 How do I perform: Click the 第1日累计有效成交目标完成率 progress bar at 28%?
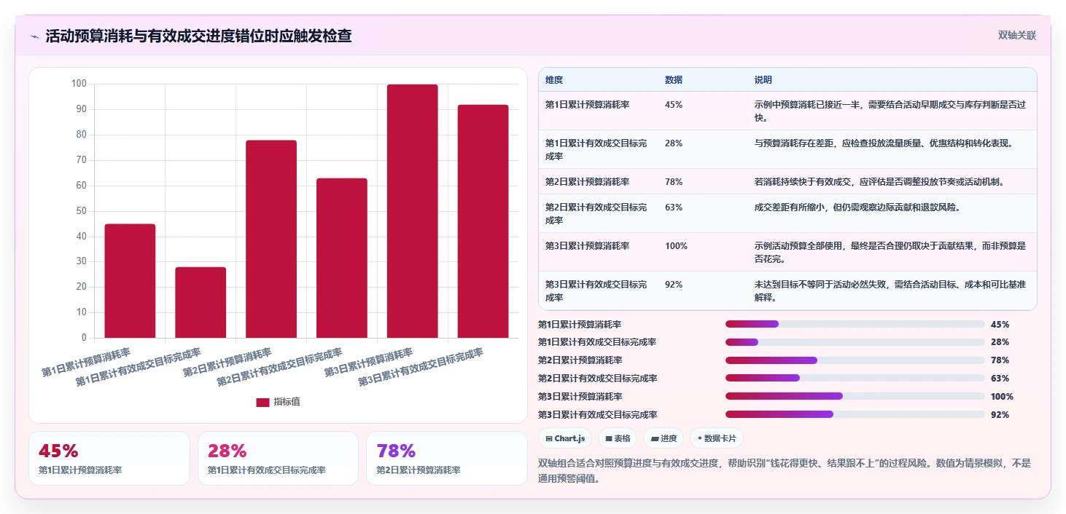point(855,342)
